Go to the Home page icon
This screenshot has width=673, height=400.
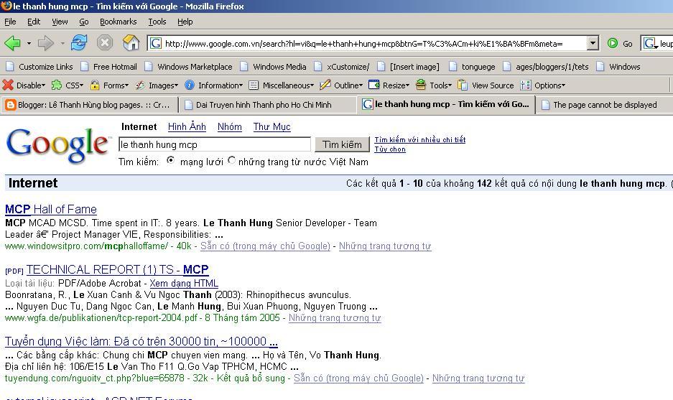(x=131, y=43)
